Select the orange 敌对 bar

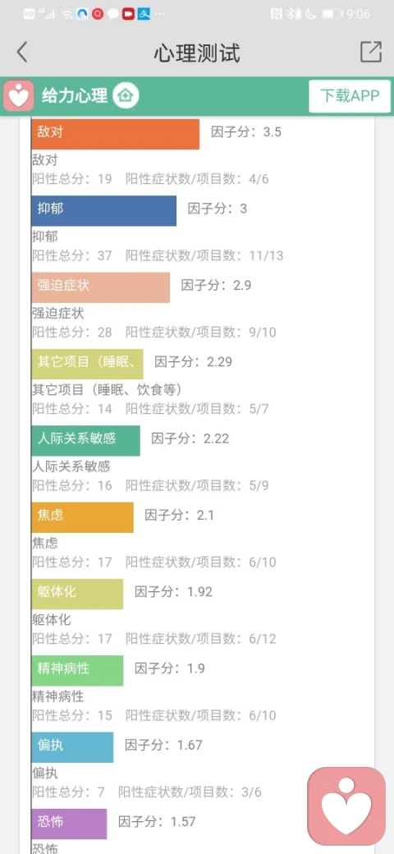116,134
